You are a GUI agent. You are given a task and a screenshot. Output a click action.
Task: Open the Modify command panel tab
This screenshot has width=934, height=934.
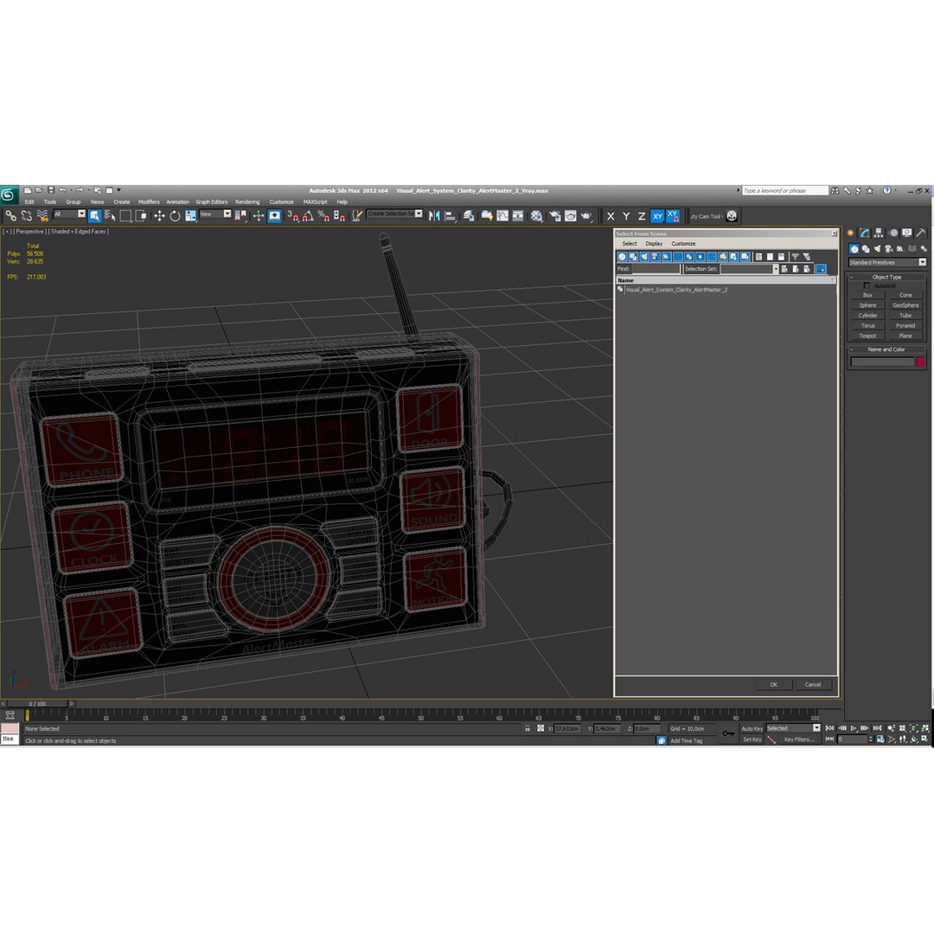pos(864,233)
